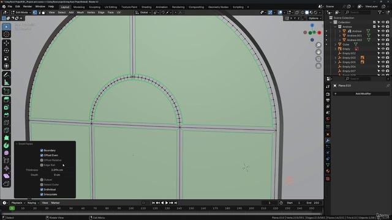Select the Move tool

pyautogui.click(x=7, y=43)
